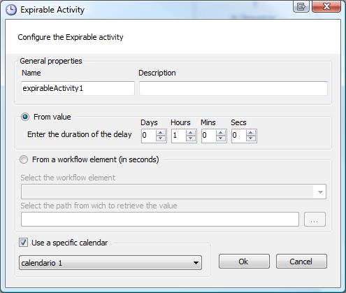
Task: Focus the Name field with expirableActivity1
Action: 78,88
